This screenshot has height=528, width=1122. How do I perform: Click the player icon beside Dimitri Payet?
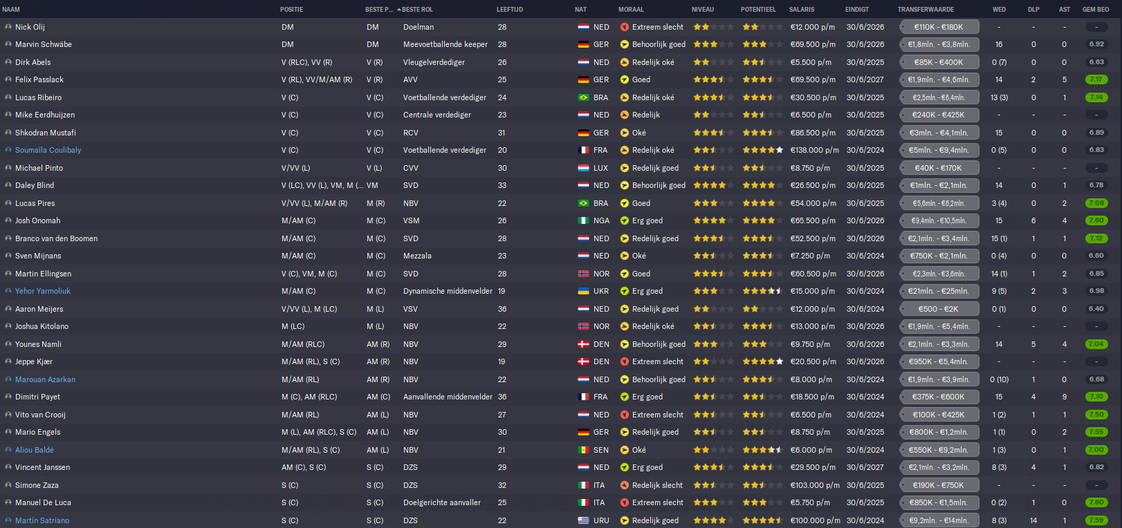click(x=8, y=397)
